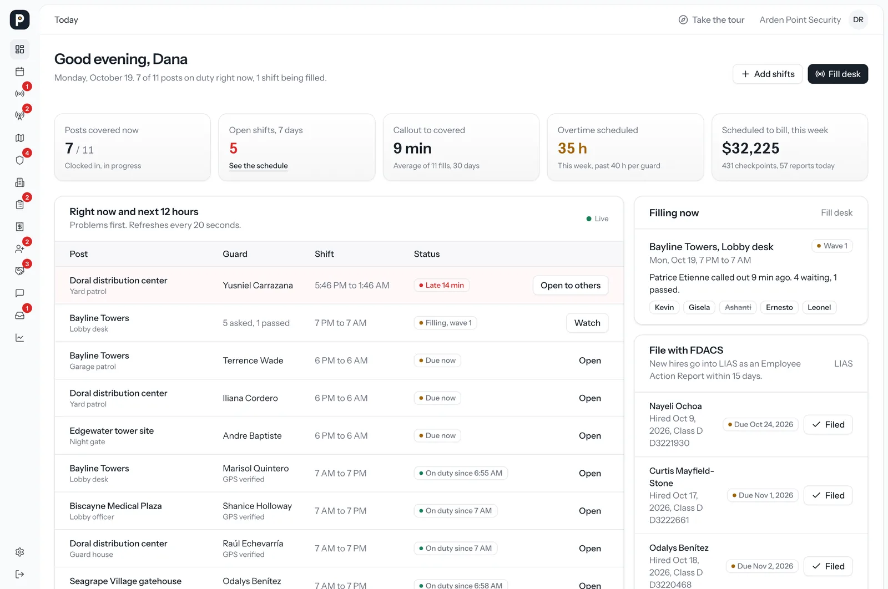Click the LIAS link in FDACS panel
The width and height of the screenshot is (888, 589).
[x=843, y=364]
